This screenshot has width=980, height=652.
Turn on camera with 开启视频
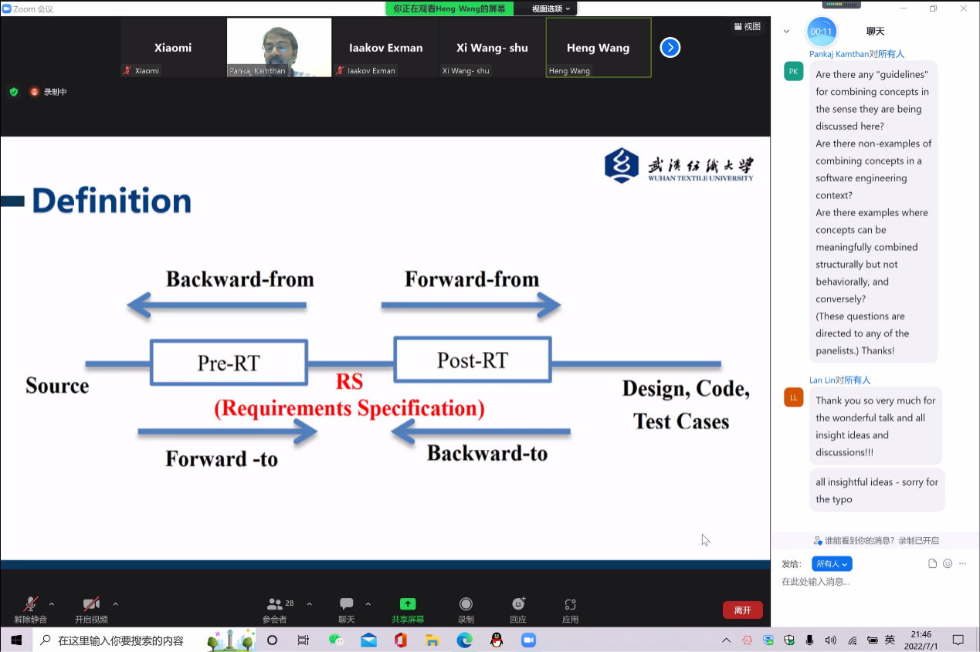(91, 605)
